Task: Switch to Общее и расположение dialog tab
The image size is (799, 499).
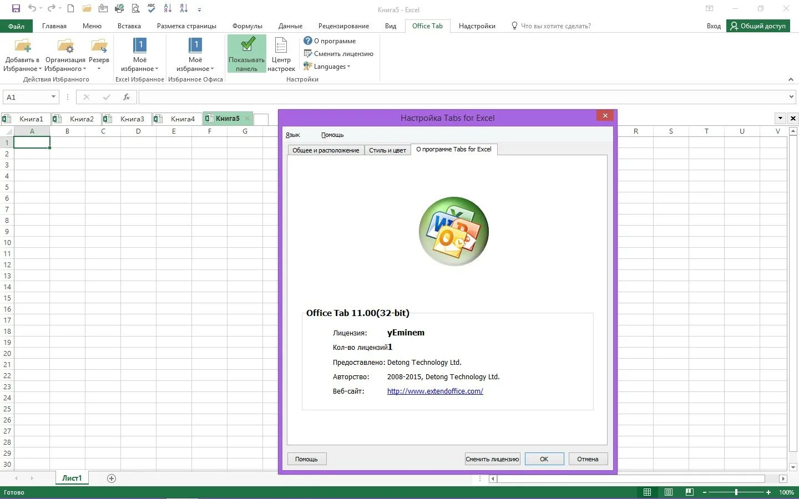Action: [x=326, y=150]
